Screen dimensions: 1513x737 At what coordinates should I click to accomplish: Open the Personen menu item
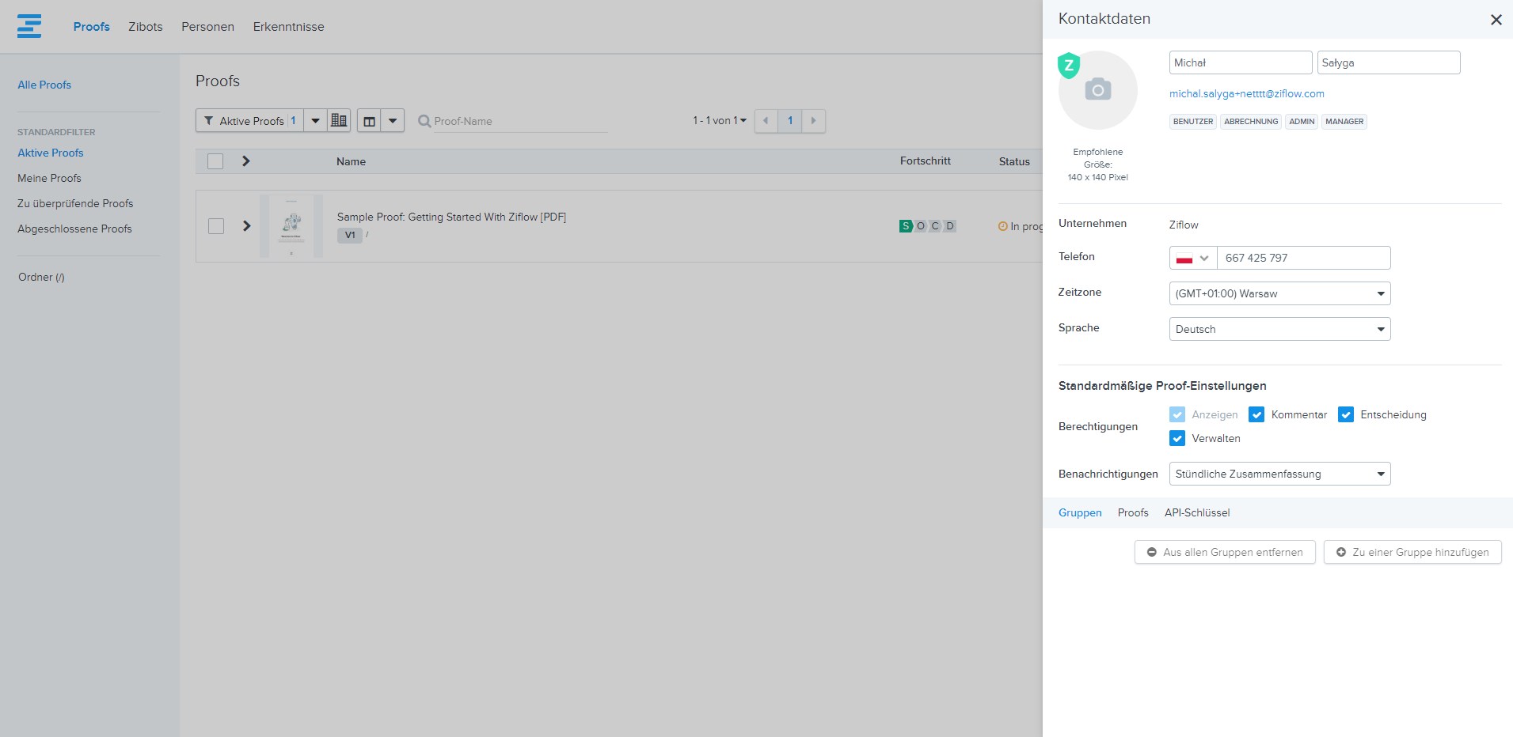[x=207, y=27]
